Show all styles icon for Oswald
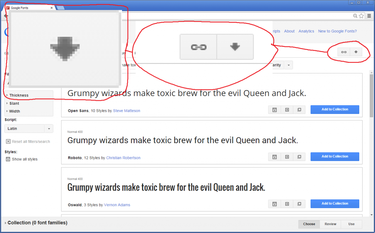The width and height of the screenshot is (375, 233). click(275, 204)
